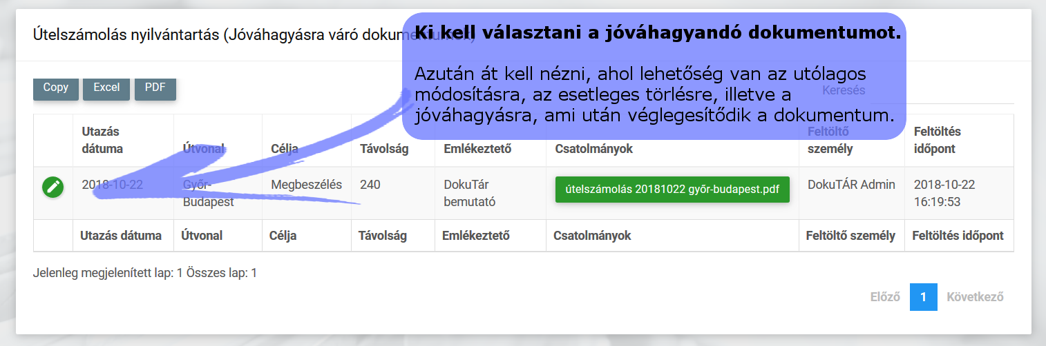Click footer label Emlékeztető
Image resolution: width=1046 pixels, height=346 pixels.
pyautogui.click(x=475, y=236)
